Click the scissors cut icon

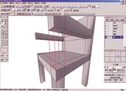click(x=23, y=6)
